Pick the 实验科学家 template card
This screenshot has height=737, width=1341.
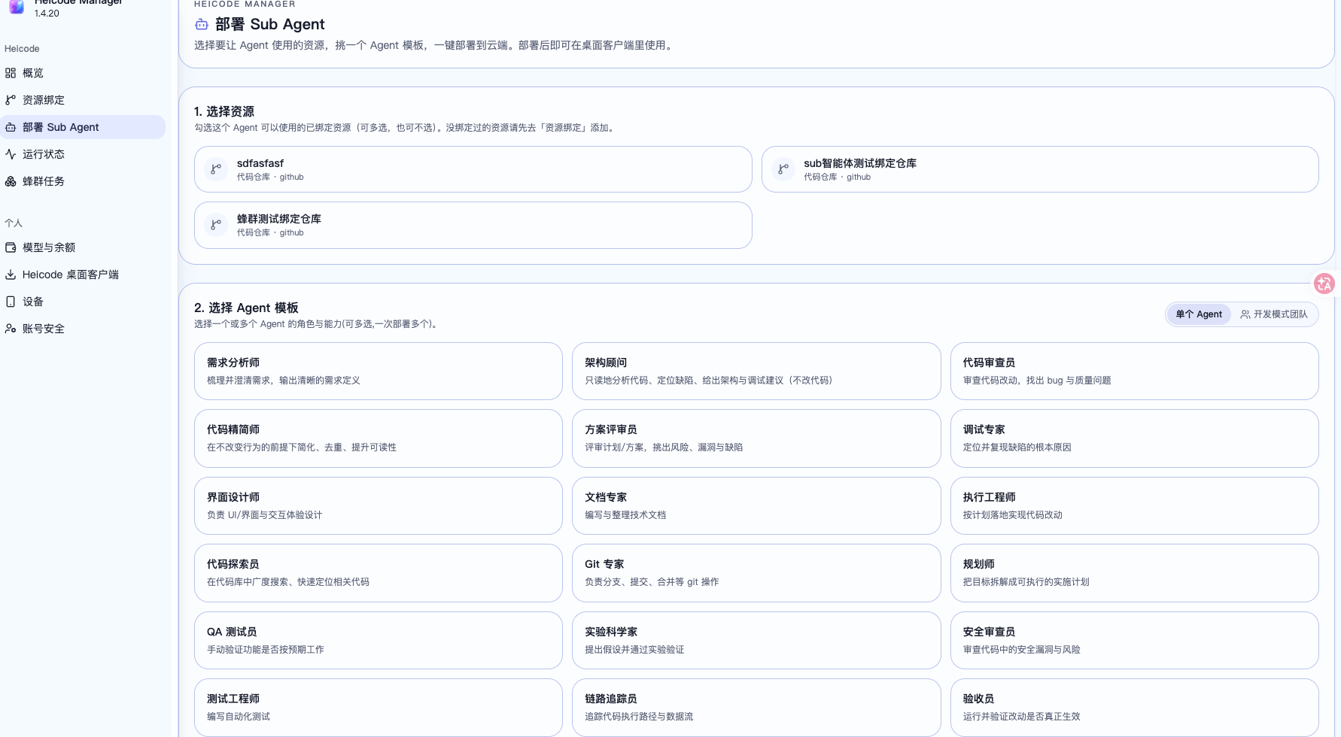click(756, 641)
